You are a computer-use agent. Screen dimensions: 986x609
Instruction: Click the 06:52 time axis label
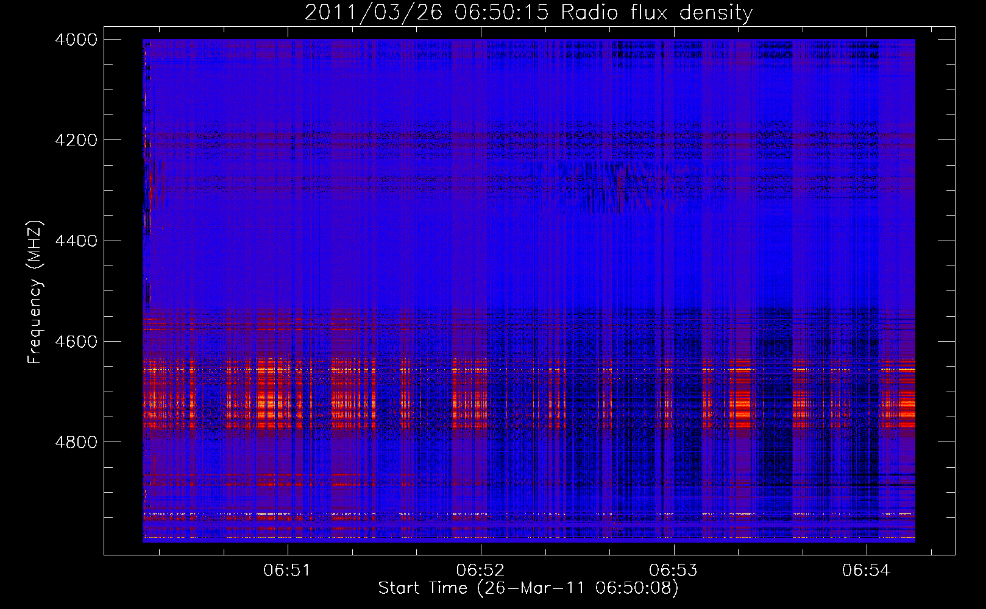480,571
